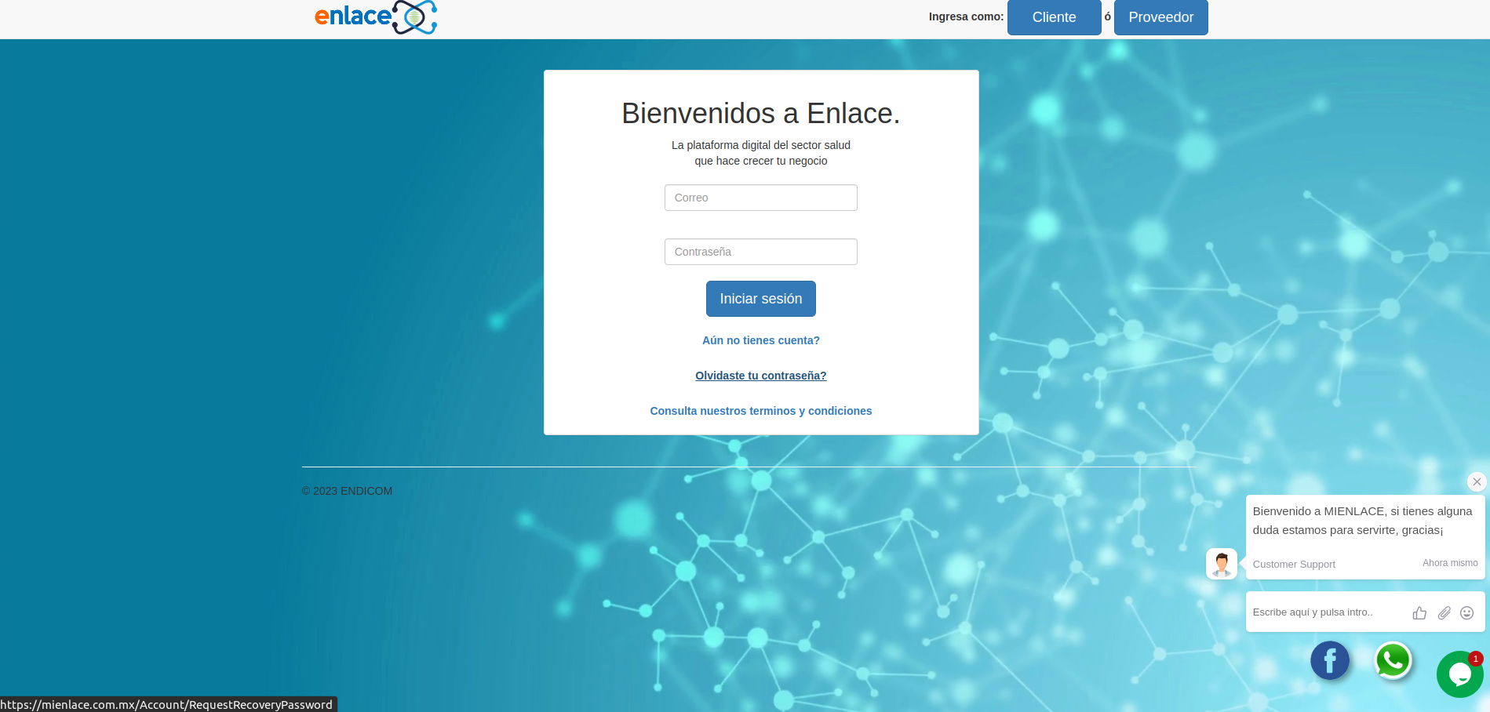Close the chat greeting popup
The image size is (1490, 712).
tap(1477, 481)
